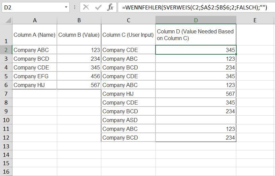The width and height of the screenshot is (275, 176).
Task: Select column E header
Action: (255, 20)
